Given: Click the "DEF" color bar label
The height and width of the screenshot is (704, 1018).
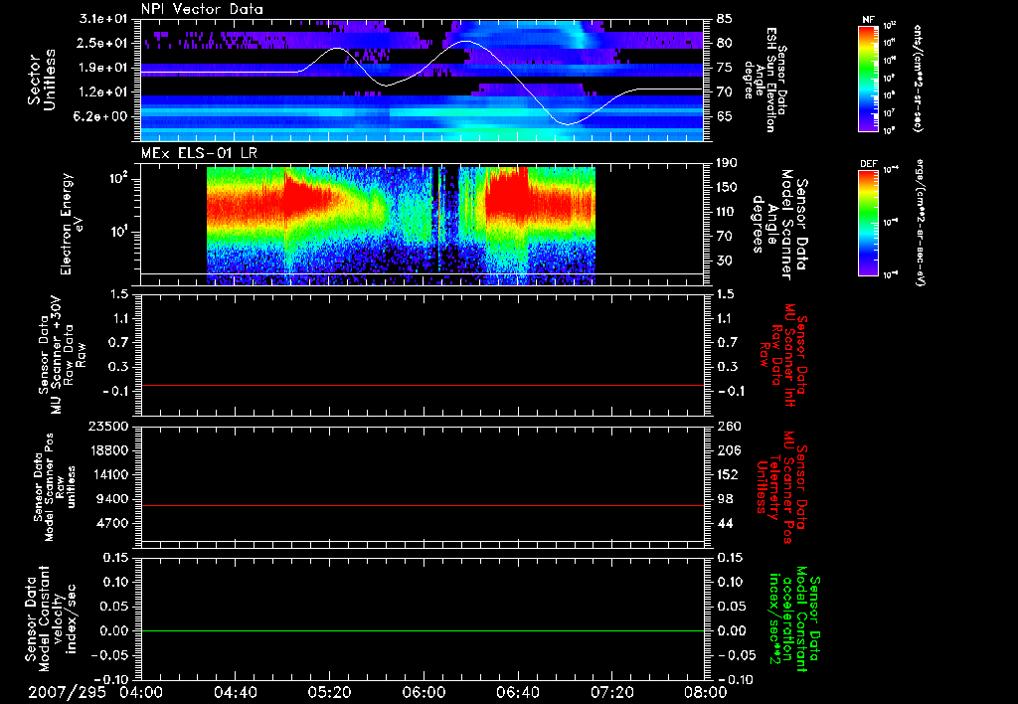Looking at the screenshot, I should pyautogui.click(x=869, y=164).
